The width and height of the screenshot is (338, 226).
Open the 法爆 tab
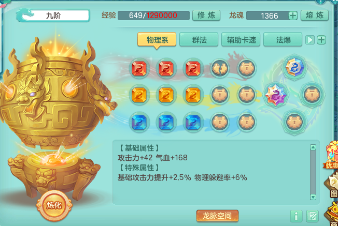(x=283, y=39)
